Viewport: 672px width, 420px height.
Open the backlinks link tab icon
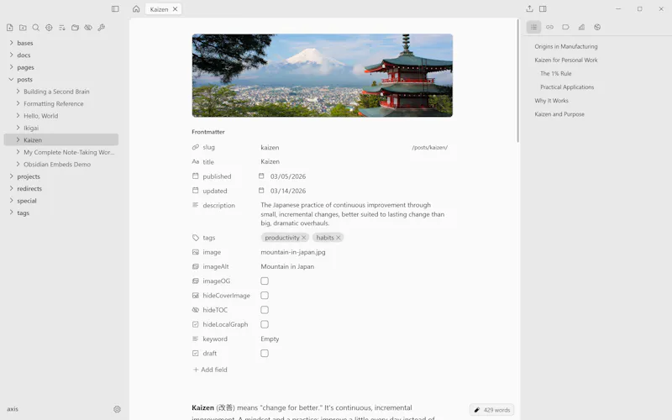tap(550, 27)
